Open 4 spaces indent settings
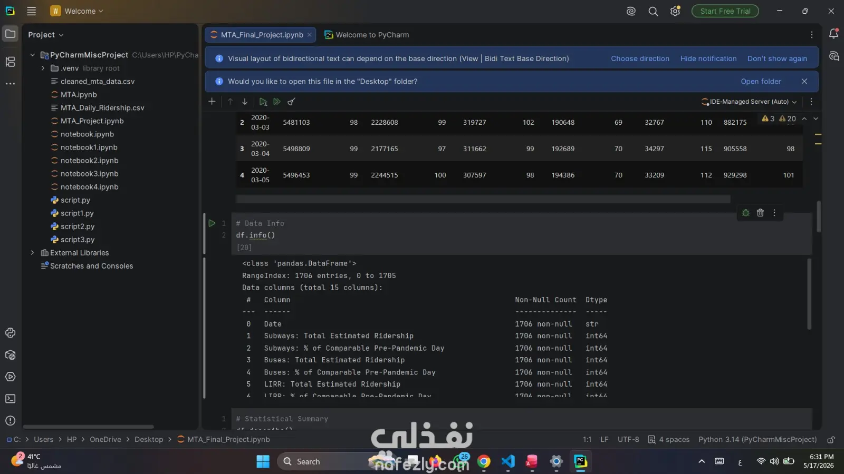Screen dimensions: 844x474 668,440
